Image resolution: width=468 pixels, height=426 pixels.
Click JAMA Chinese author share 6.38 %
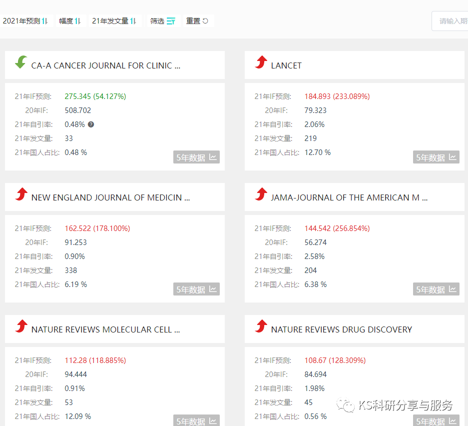click(x=316, y=284)
